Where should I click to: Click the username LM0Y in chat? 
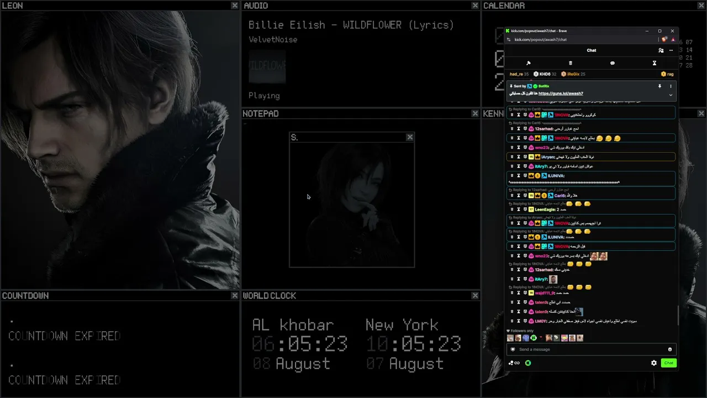(541, 321)
